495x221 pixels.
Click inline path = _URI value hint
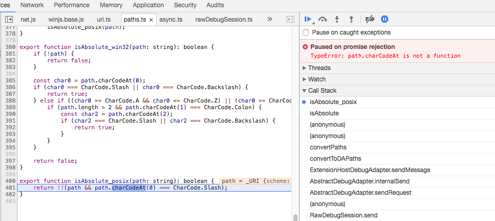point(255,181)
